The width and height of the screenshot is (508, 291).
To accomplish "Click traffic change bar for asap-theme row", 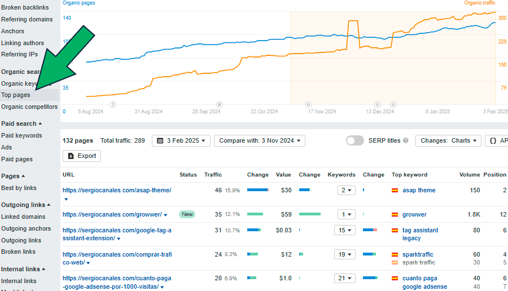I will click(x=257, y=191).
